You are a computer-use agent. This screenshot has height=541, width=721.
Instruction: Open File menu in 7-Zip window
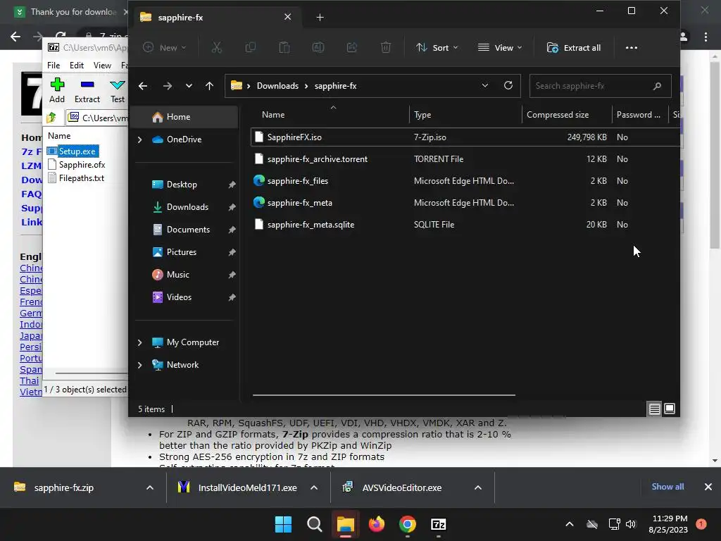[x=54, y=66]
